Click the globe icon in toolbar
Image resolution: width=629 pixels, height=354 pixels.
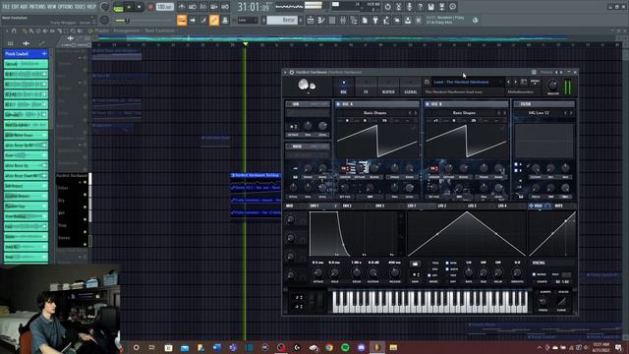[x=475, y=20]
